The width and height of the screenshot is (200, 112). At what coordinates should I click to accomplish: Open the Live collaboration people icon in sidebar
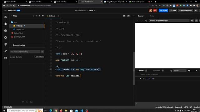click(6, 58)
